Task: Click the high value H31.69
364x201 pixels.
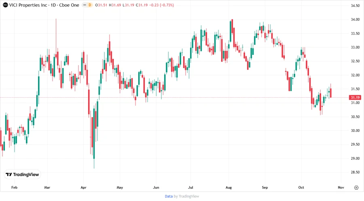Action: point(115,5)
